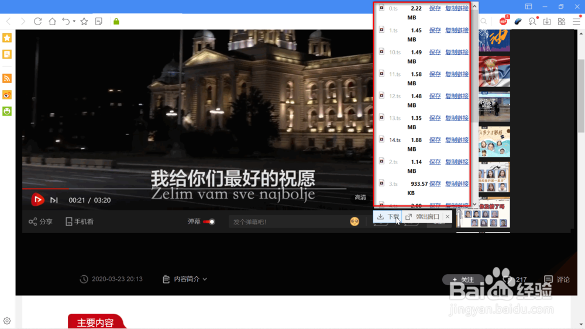
Task: Open the RSS feed sidebar icon
Action: (x=7, y=78)
